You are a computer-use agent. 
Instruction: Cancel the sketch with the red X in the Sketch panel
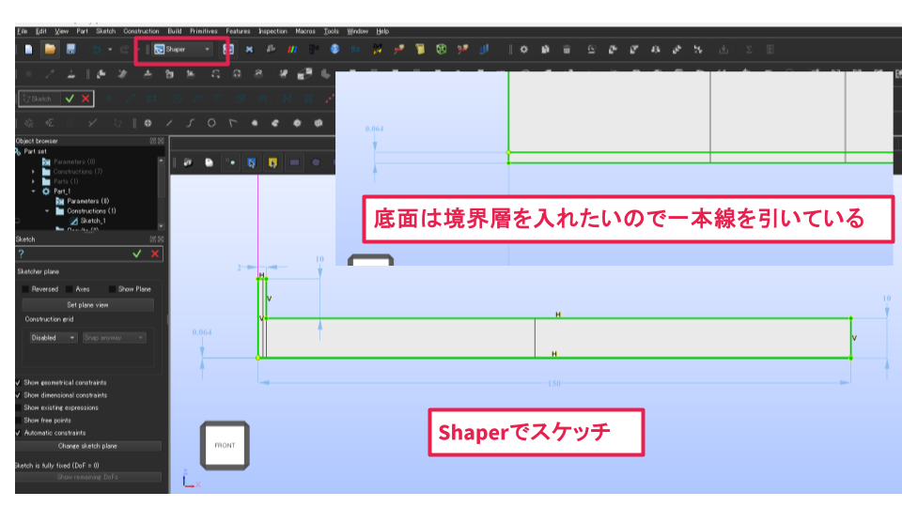click(x=154, y=253)
